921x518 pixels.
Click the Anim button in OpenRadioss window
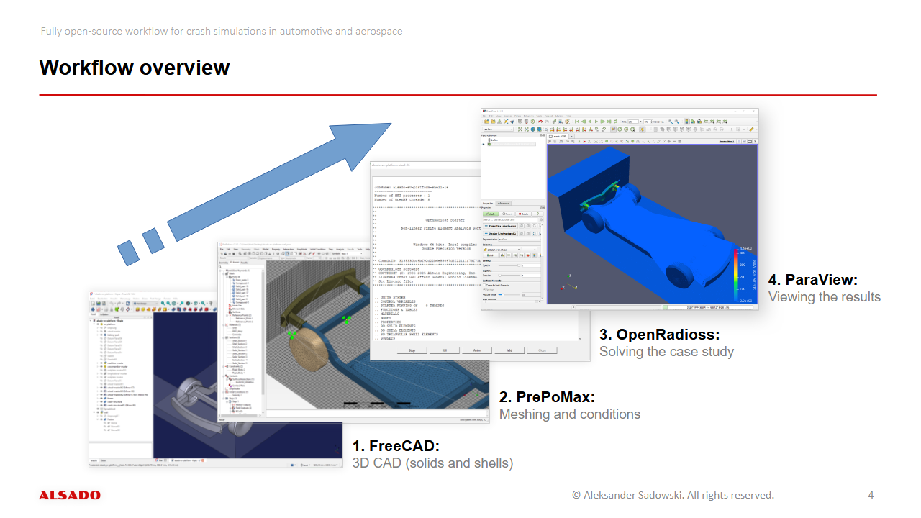476,350
